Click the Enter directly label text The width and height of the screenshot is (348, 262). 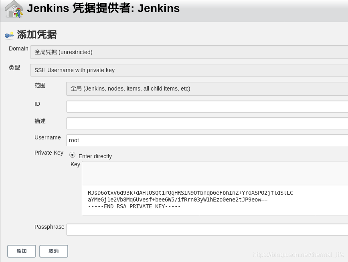pos(95,156)
